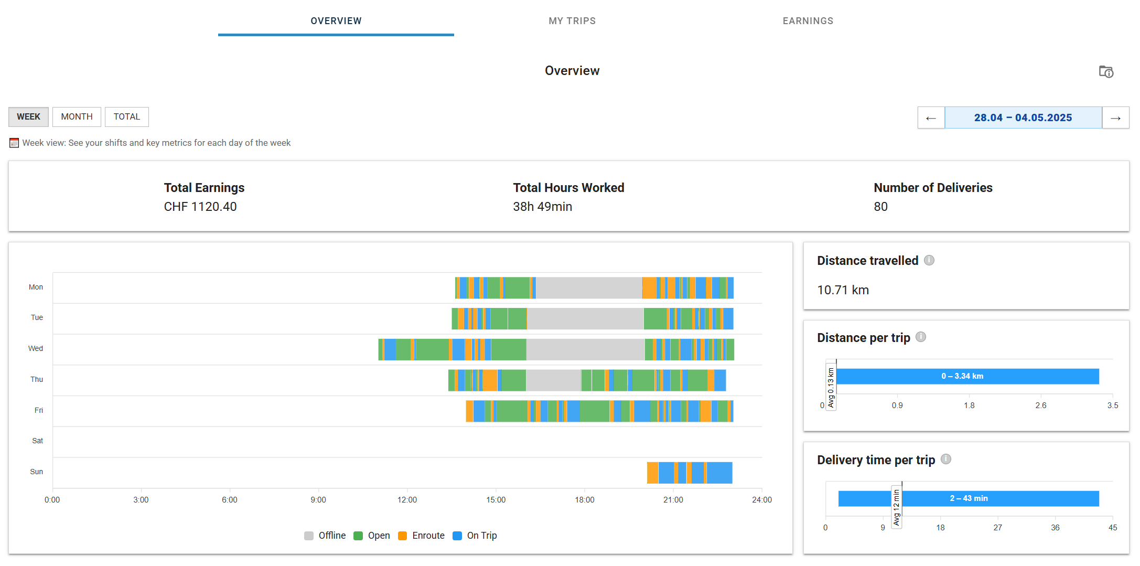Screen dimensions: 1140x566
Task: Open the OVERVIEW tab
Action: point(336,21)
